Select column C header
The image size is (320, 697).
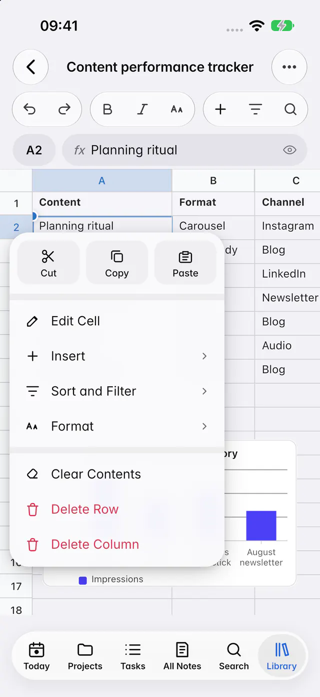(287, 180)
